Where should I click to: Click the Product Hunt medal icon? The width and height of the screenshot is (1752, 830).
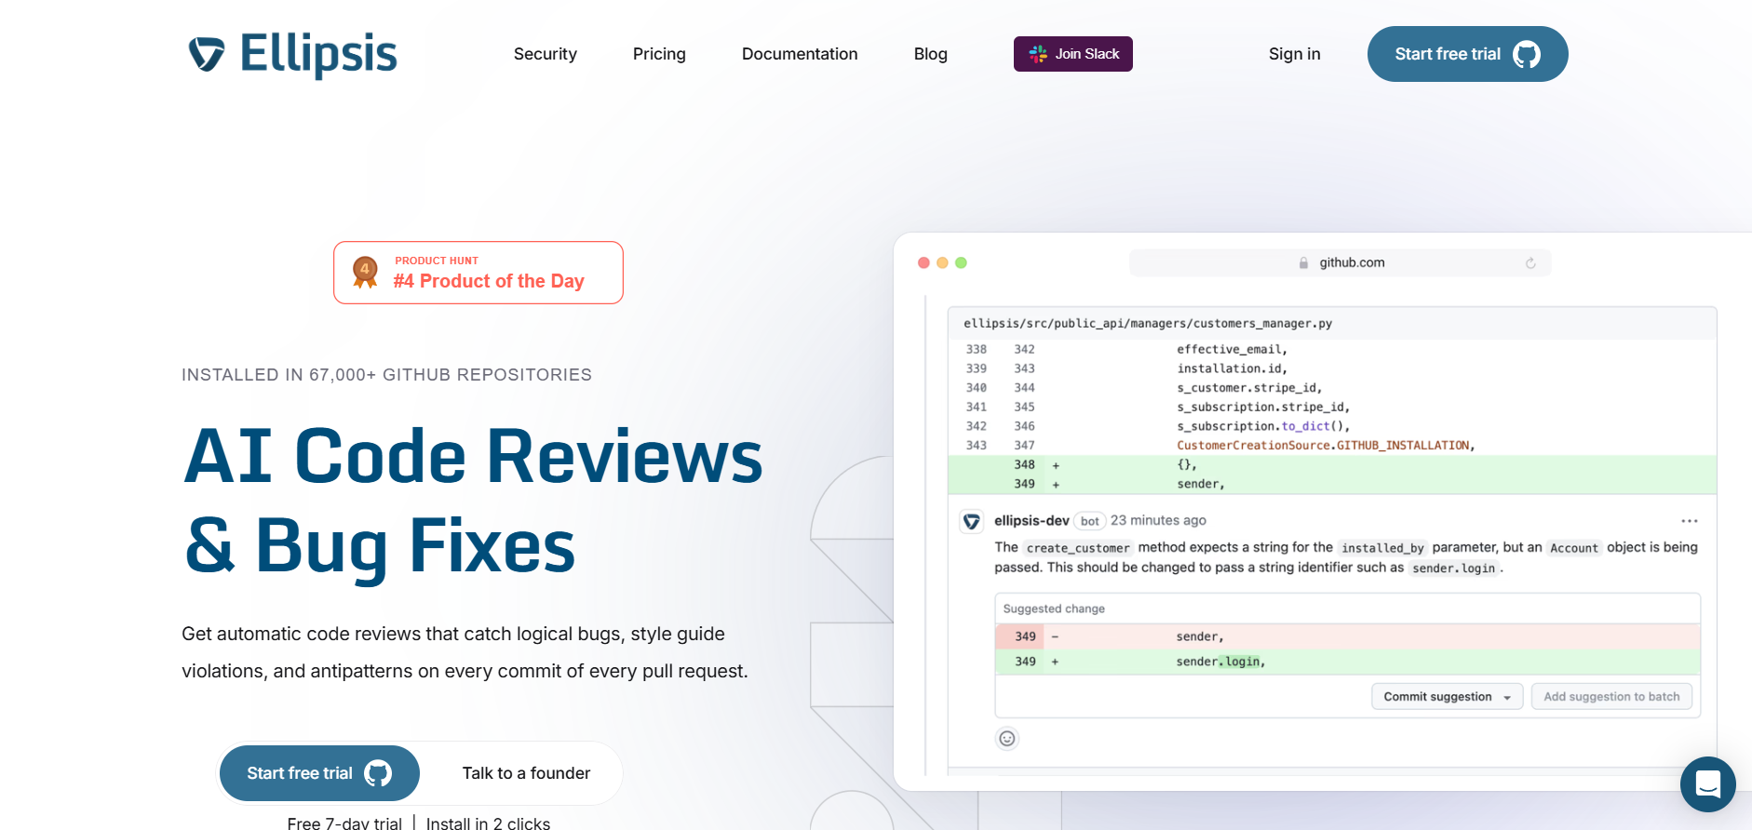(365, 273)
